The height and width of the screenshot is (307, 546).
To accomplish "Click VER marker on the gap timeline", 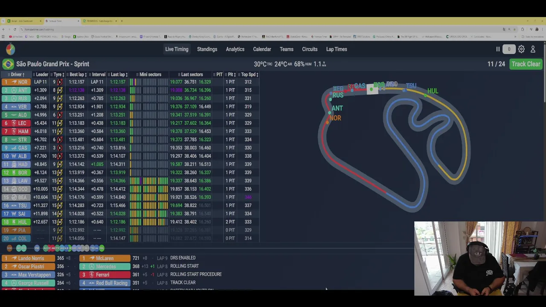I will [x=37, y=248].
